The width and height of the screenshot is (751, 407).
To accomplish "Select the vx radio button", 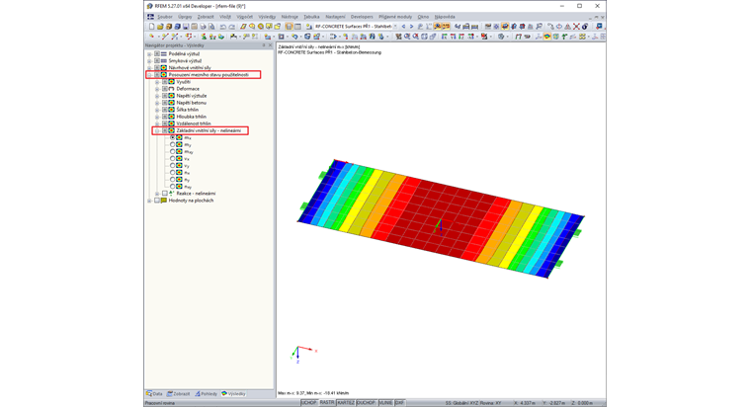I will click(x=172, y=158).
